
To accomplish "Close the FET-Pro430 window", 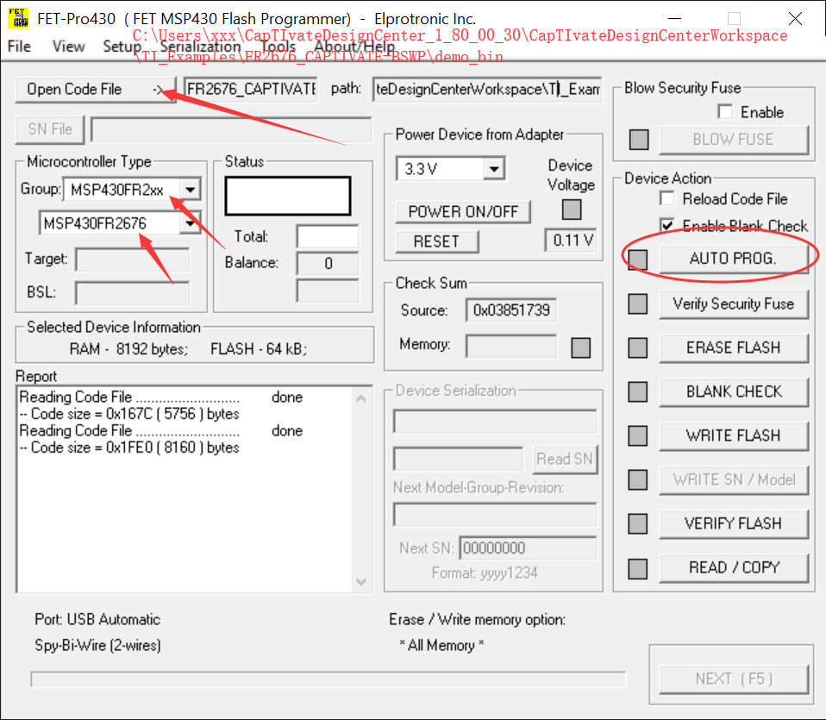I will coord(795,19).
